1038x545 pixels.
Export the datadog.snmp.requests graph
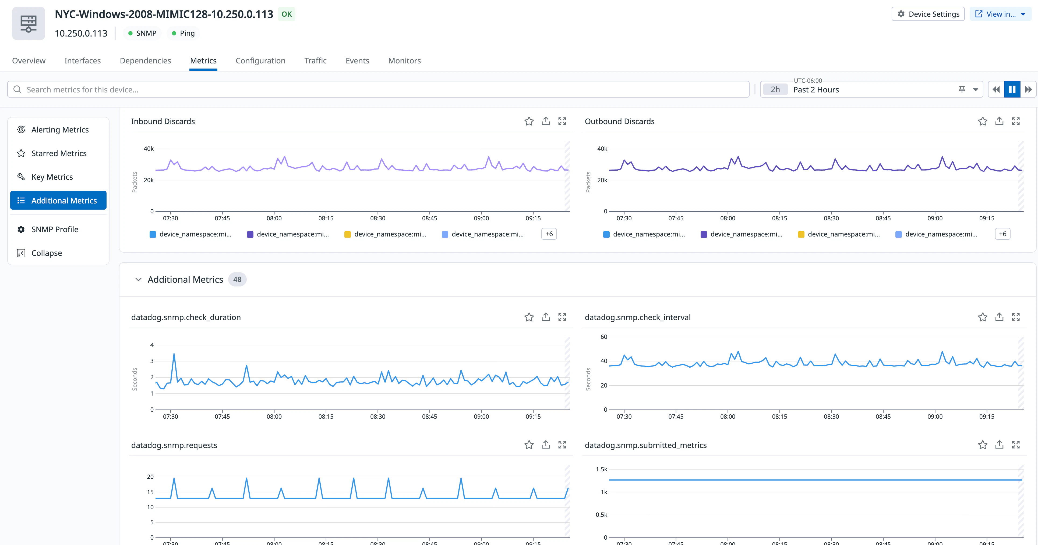pos(546,445)
